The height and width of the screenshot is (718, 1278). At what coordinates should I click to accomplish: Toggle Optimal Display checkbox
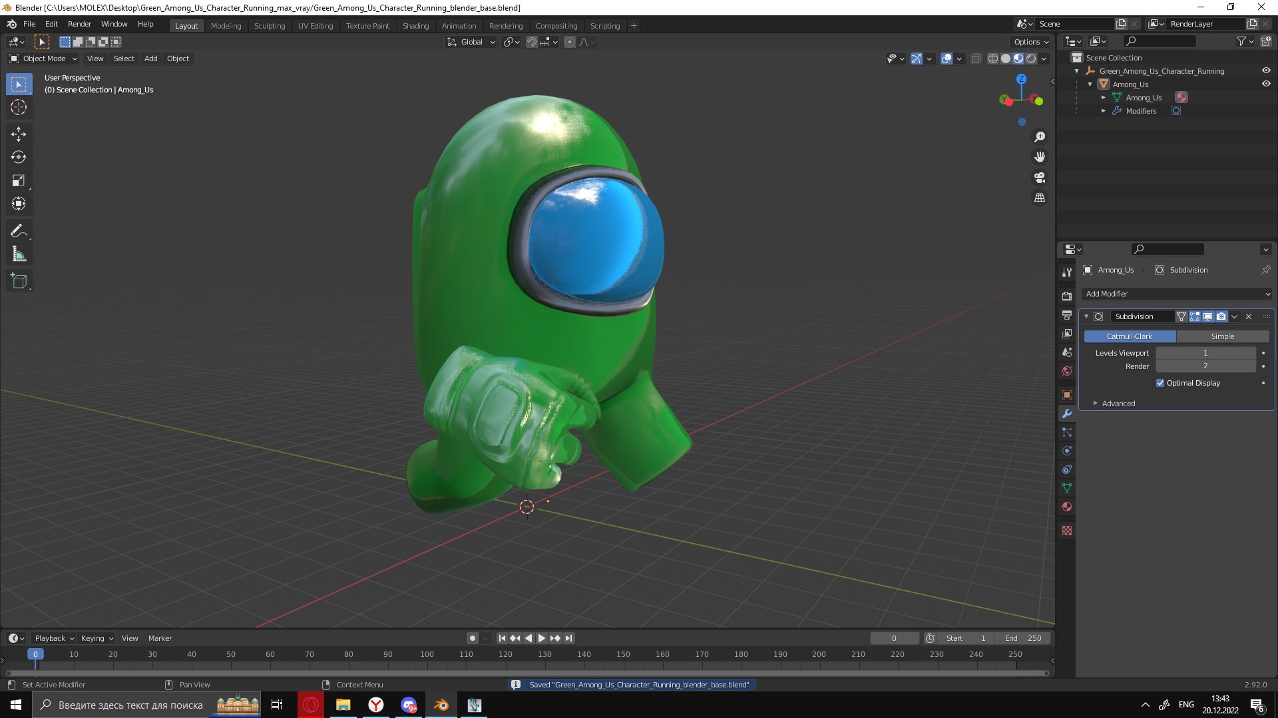click(x=1160, y=383)
